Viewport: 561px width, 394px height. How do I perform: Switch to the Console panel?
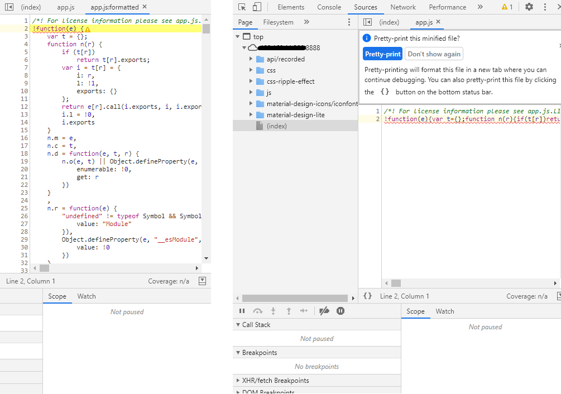329,7
